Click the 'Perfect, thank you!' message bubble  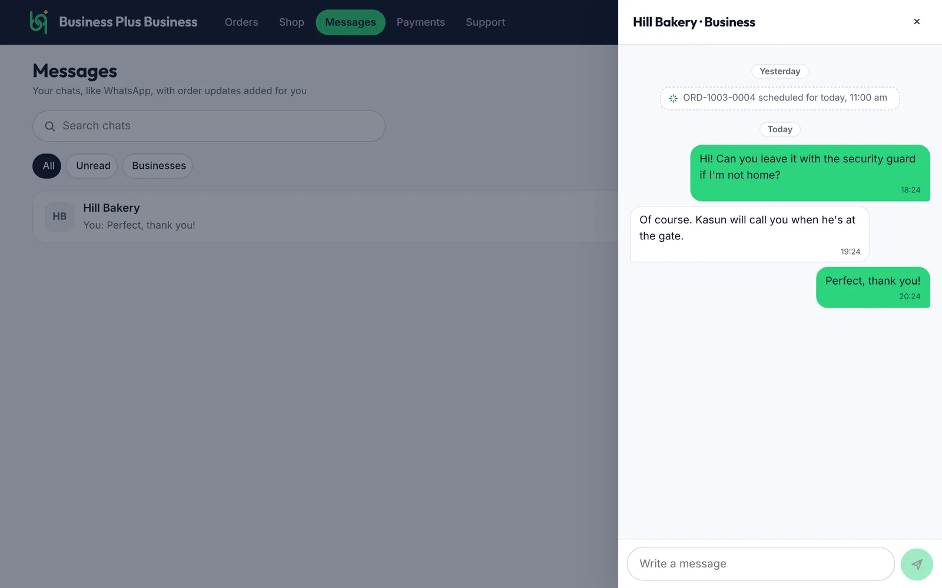click(873, 288)
